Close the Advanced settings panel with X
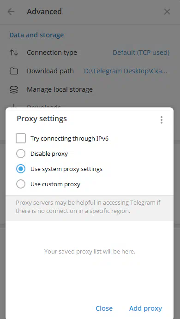This screenshot has width=180, height=319. pyautogui.click(x=167, y=12)
